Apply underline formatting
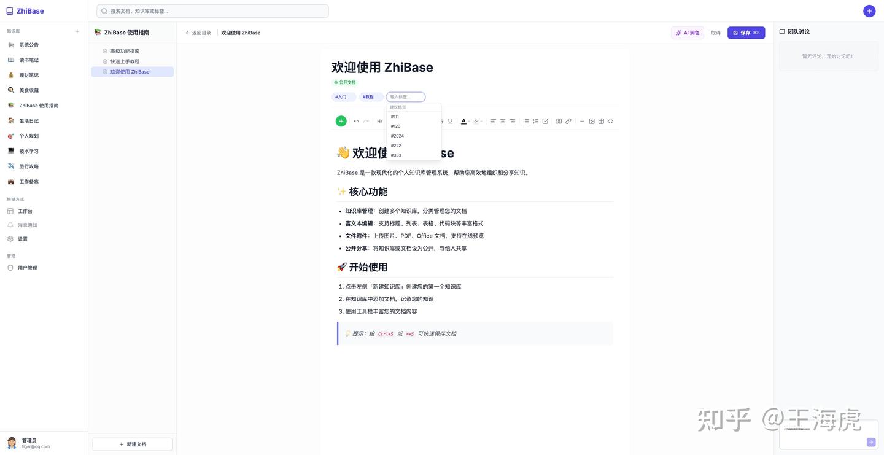The image size is (884, 455). click(450, 121)
